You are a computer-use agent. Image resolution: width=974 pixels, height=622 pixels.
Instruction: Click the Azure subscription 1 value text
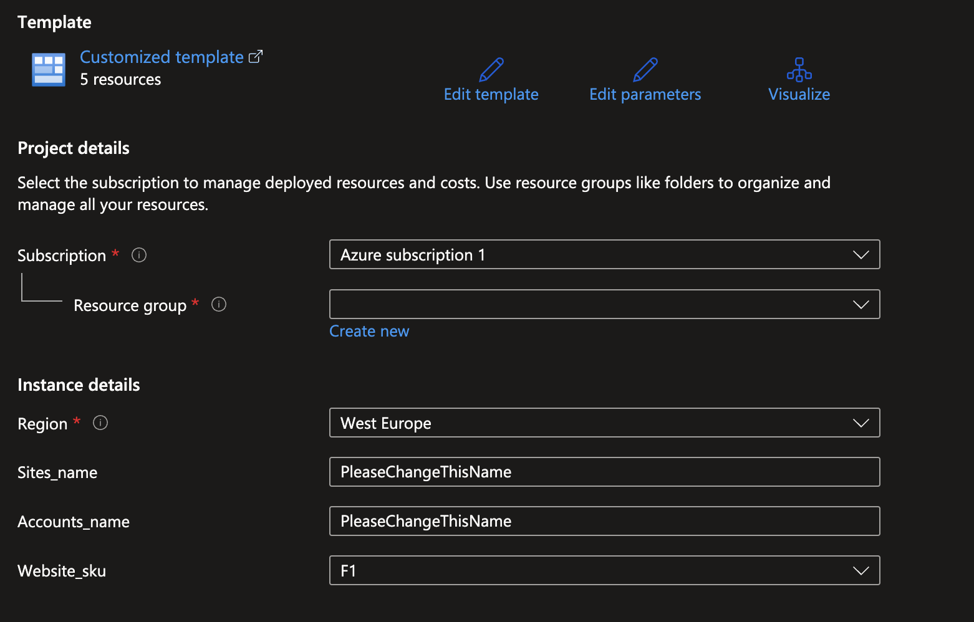click(x=413, y=254)
